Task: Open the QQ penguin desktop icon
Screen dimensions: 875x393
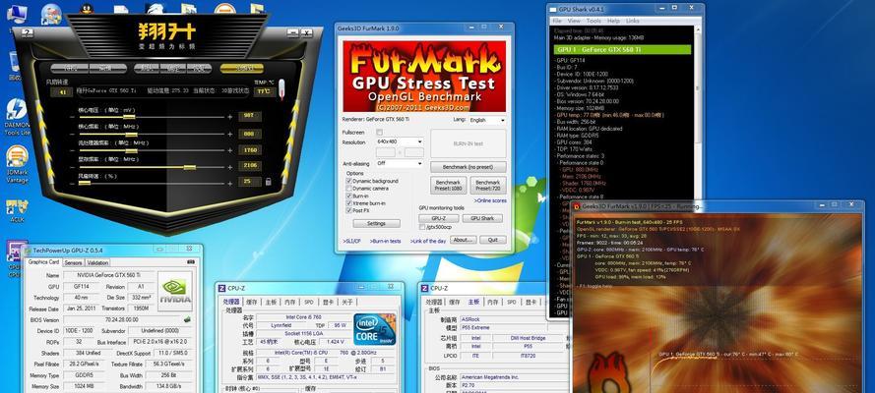Action: (x=87, y=8)
